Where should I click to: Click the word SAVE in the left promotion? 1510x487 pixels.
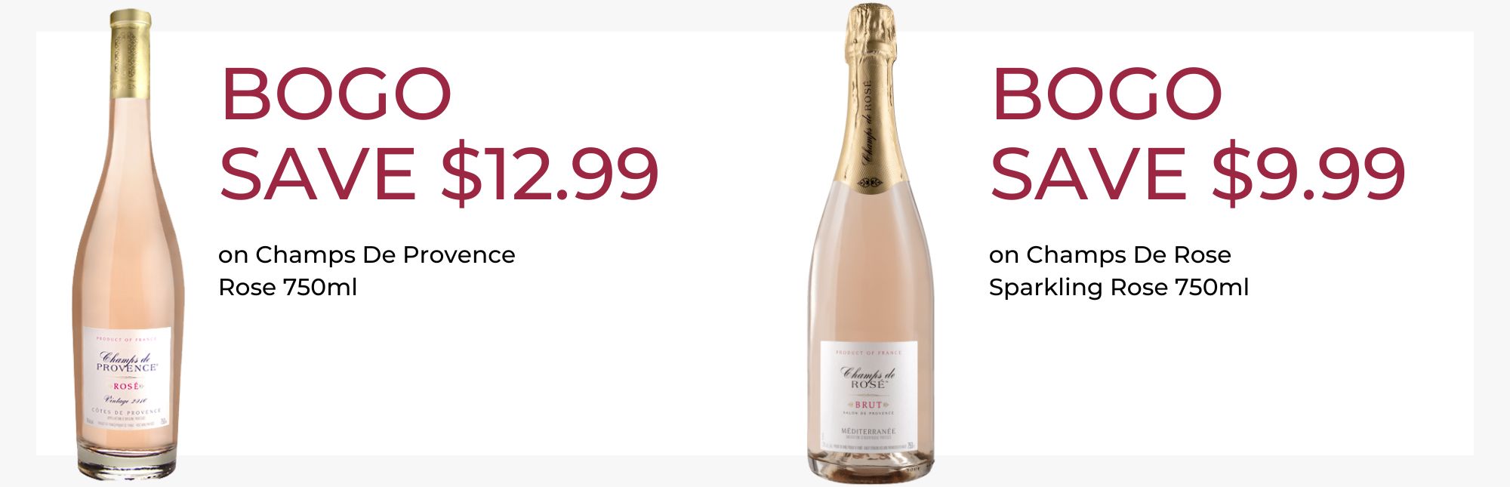[318, 174]
